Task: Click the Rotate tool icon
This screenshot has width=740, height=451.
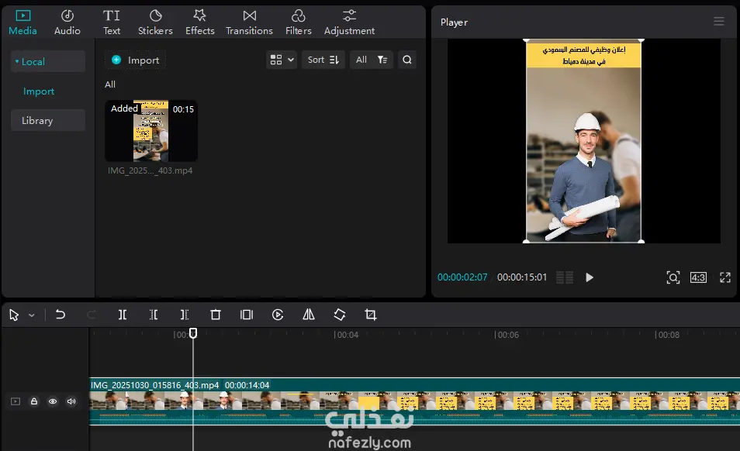Action: (x=340, y=315)
